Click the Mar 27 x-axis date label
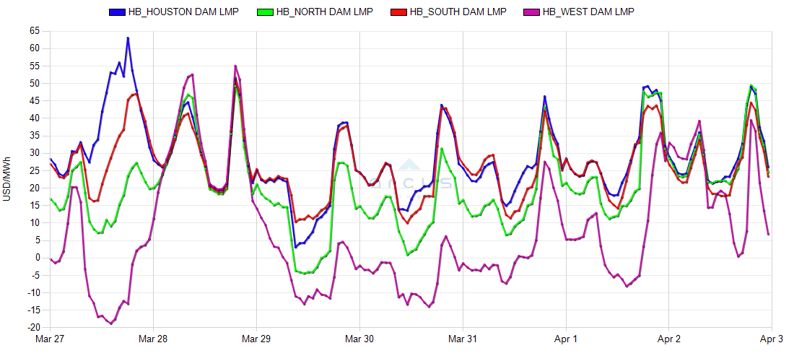This screenshot has height=361, width=794. pos(49,339)
